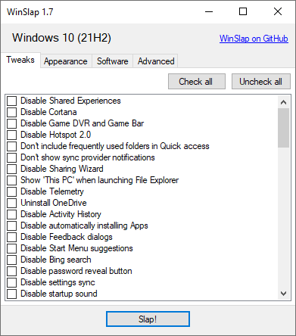
Task: Toggle Disable Bing search checkbox
Action: [11, 260]
